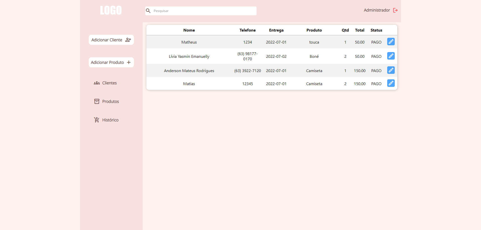Click the Nome column header
481x230 pixels.
(189, 30)
